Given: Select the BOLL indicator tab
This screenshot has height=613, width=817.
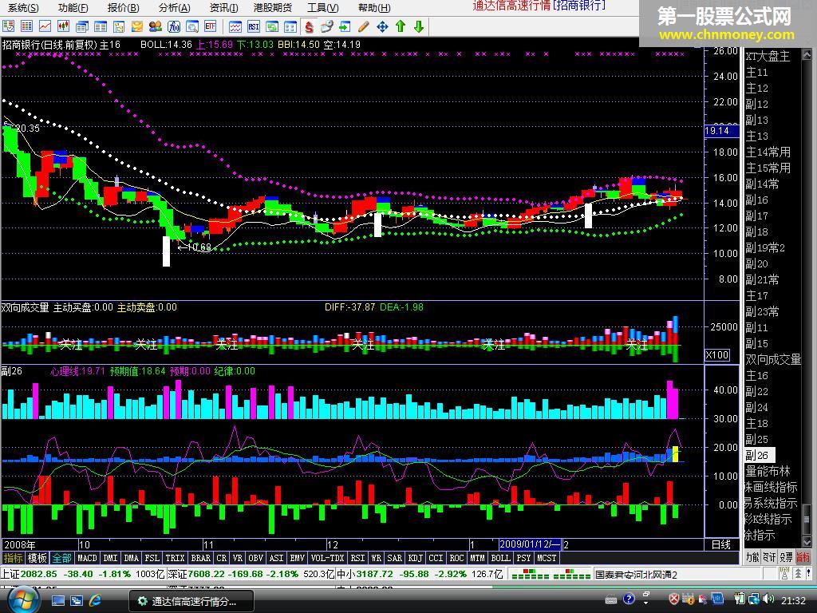Looking at the screenshot, I should point(500,558).
